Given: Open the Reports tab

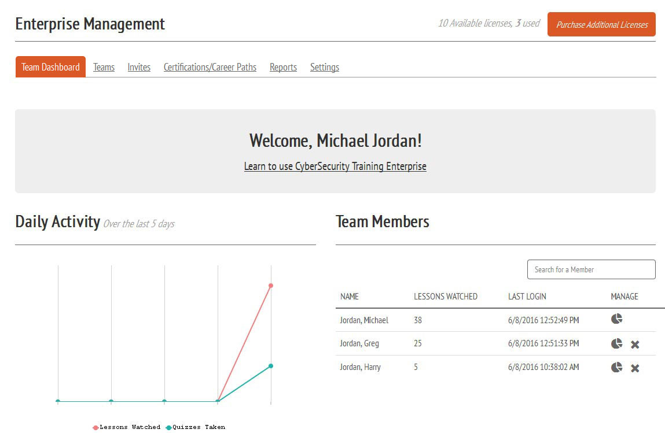Looking at the screenshot, I should (x=283, y=67).
